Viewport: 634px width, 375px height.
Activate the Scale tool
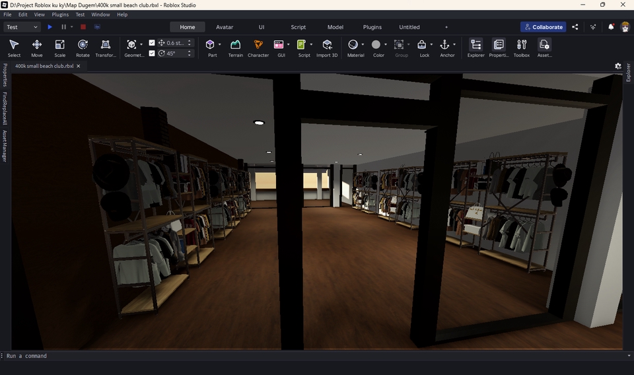[x=59, y=48]
